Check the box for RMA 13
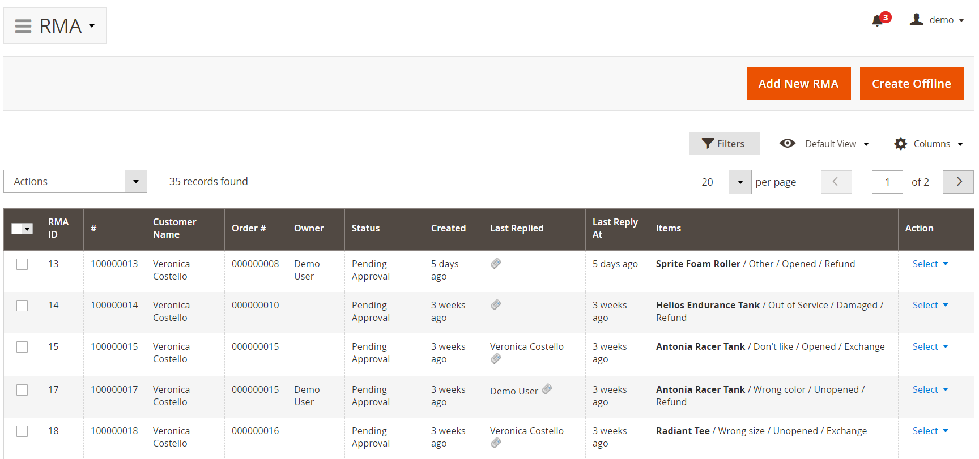 coord(22,264)
